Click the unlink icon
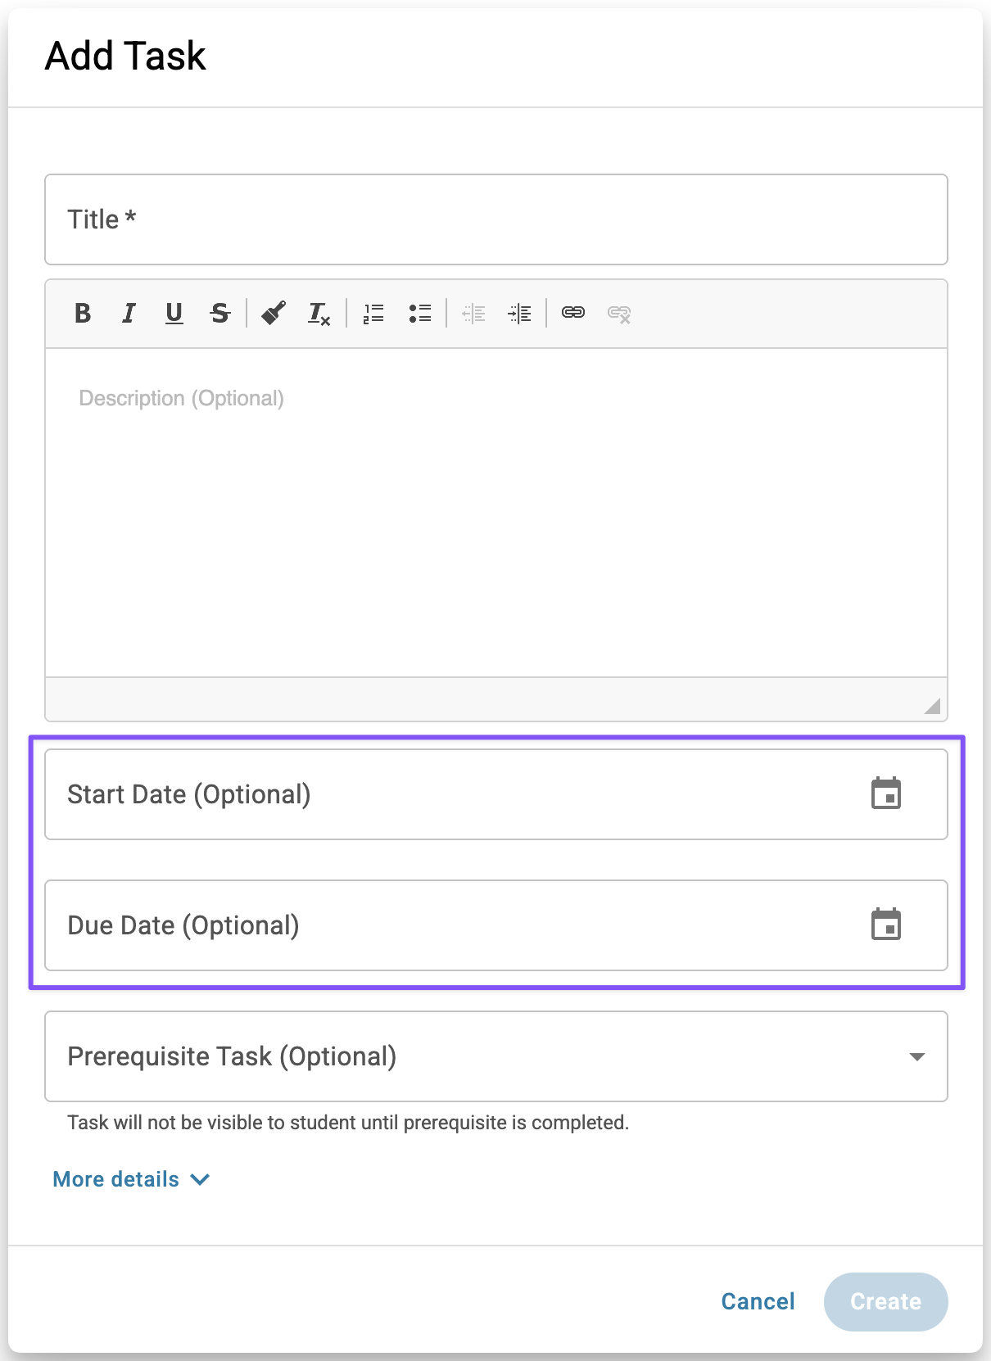 pos(619,313)
